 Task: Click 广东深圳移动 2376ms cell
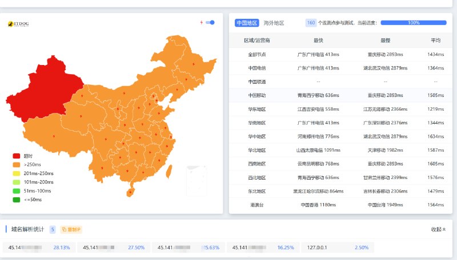pyautogui.click(x=385, y=123)
